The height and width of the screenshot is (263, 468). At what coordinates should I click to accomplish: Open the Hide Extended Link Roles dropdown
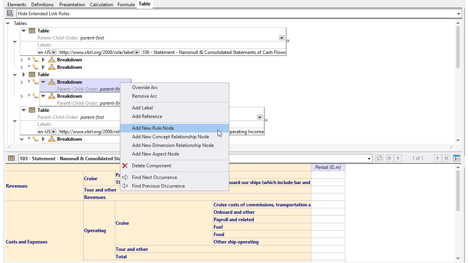pos(459,13)
